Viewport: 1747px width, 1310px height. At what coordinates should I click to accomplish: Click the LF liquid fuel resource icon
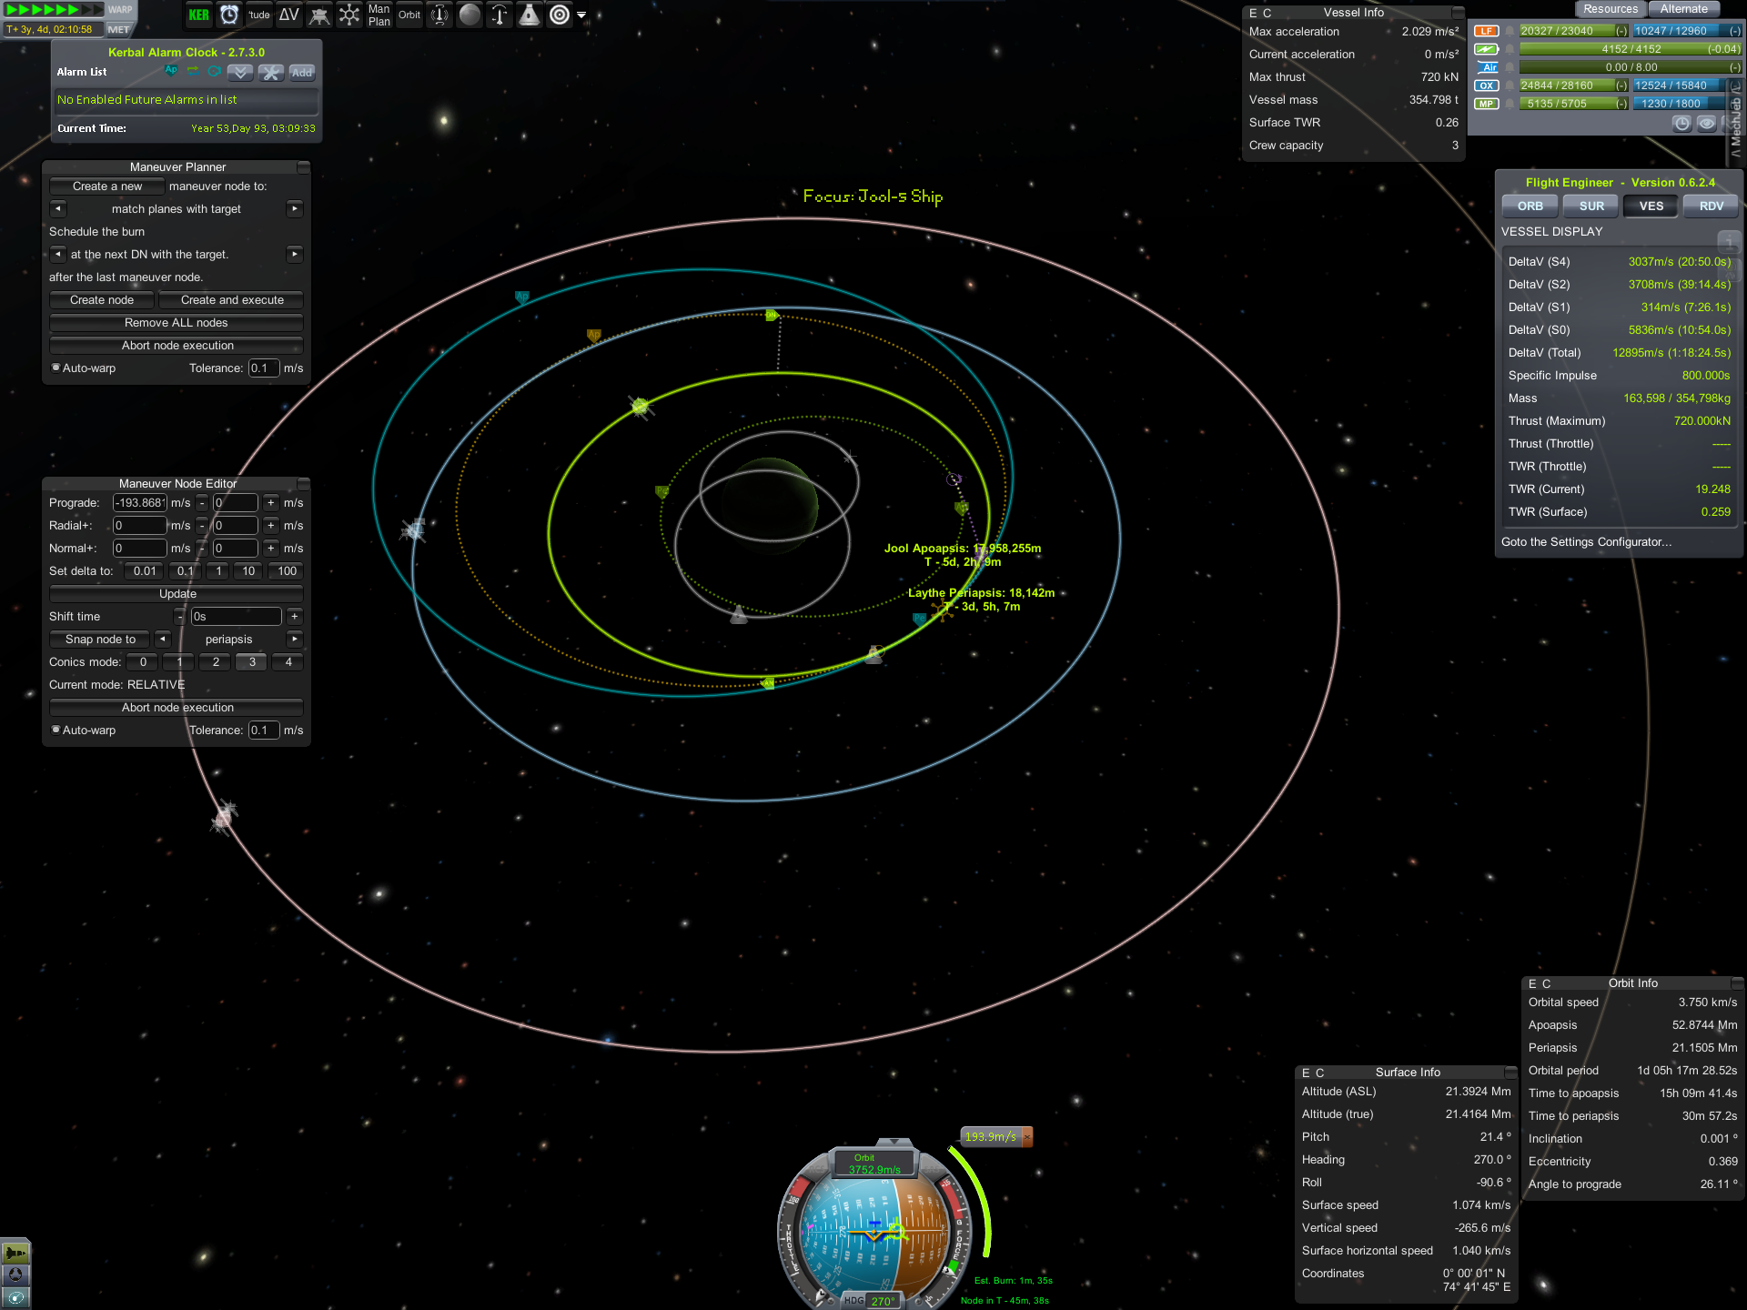[1487, 31]
